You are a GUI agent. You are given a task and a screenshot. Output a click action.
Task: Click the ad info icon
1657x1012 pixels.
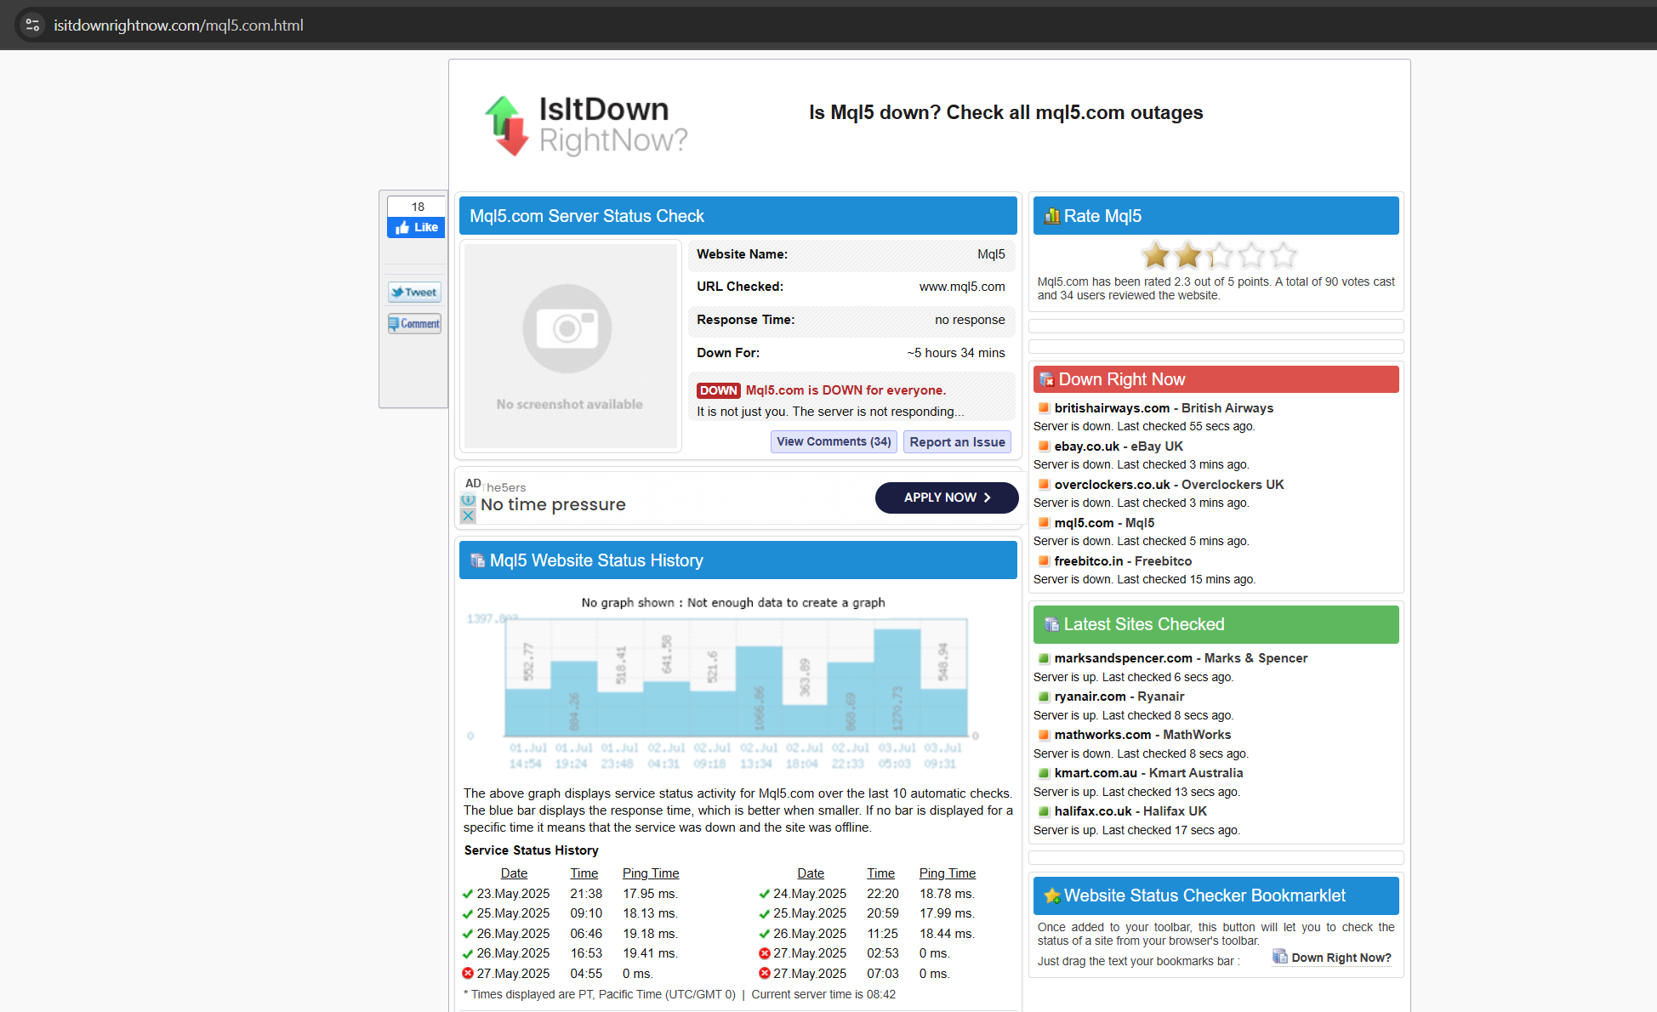468,500
